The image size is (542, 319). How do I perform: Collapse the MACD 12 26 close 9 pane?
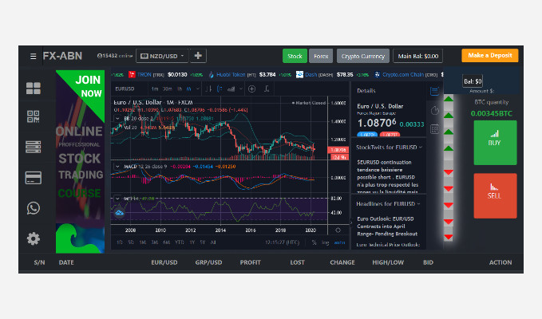pos(117,167)
